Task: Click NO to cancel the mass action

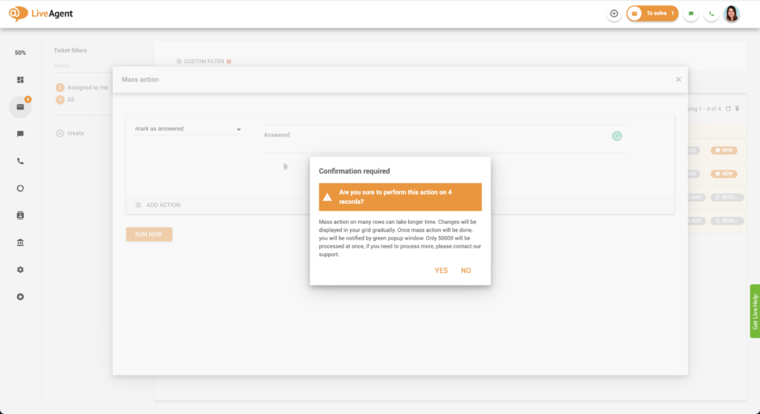Action: [466, 271]
